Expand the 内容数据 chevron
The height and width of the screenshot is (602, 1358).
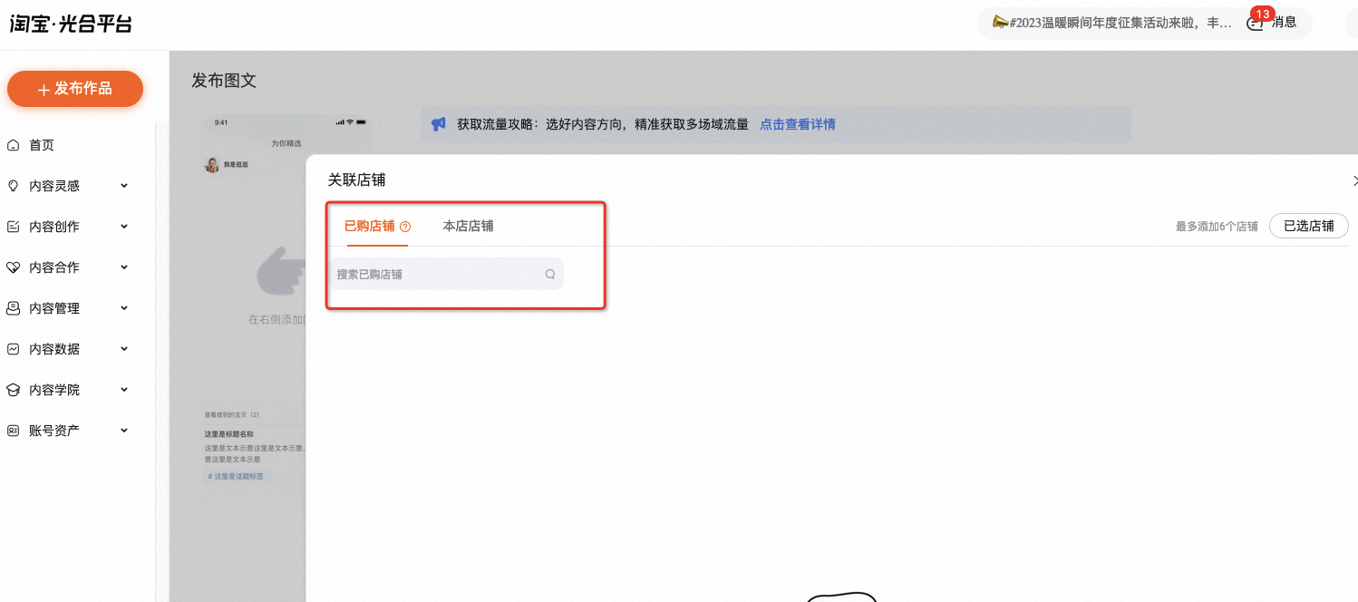point(124,349)
